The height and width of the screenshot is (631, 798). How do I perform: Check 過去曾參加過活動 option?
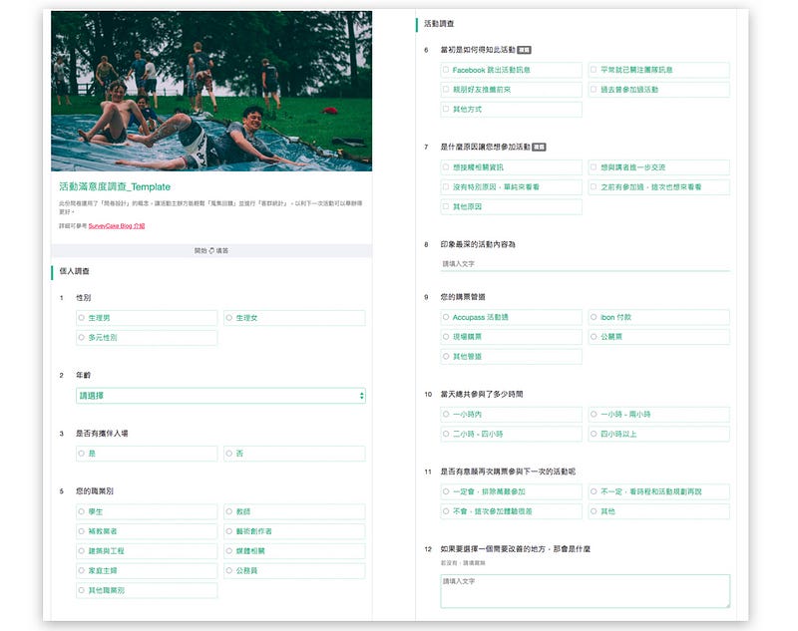[x=658, y=90]
